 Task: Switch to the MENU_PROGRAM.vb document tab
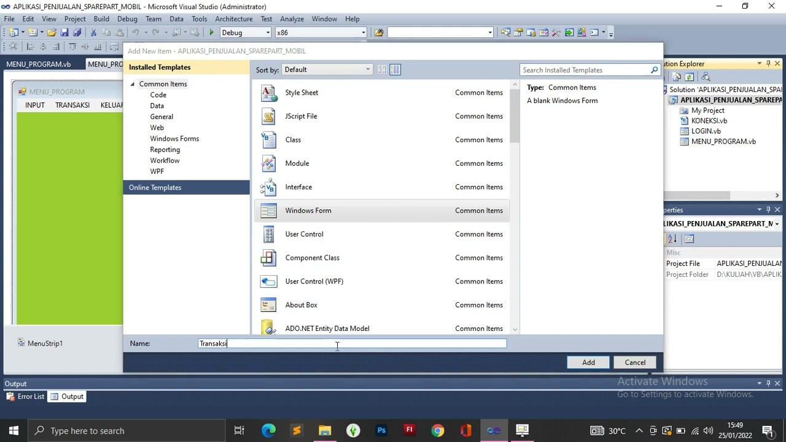pyautogui.click(x=39, y=64)
